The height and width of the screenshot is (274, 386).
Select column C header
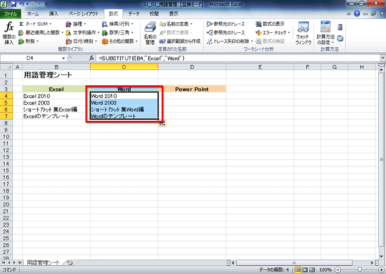[124, 67]
